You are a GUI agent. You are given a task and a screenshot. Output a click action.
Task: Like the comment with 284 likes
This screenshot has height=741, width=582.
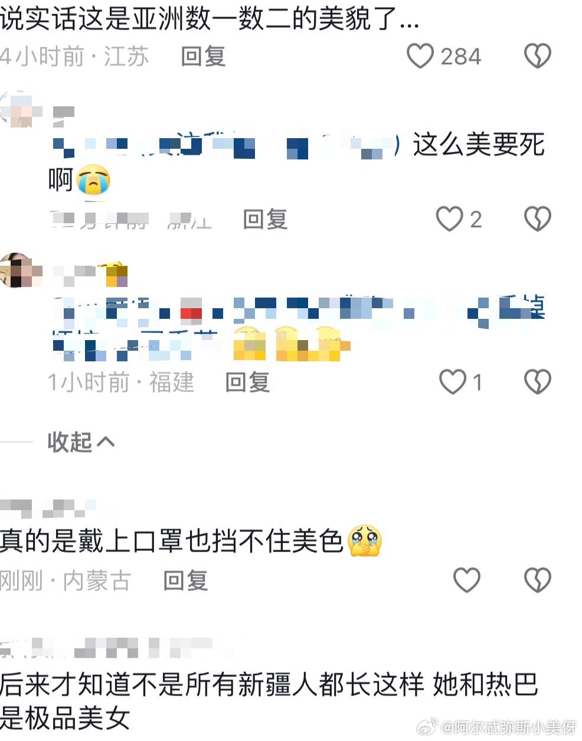coord(420,56)
